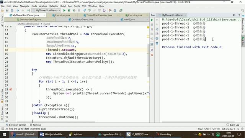
Task: Open the Version Control tool window
Action: point(16,125)
